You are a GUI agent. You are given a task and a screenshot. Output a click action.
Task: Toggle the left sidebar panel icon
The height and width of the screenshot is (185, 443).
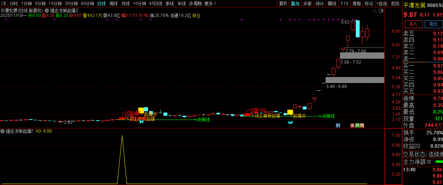click(x=3, y=4)
